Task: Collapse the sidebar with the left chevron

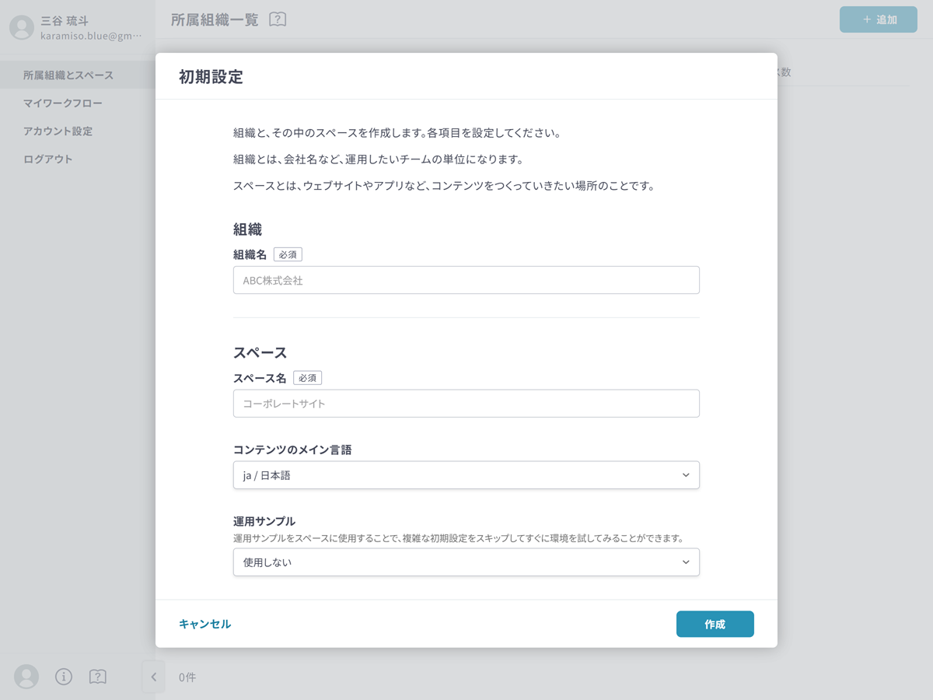Action: coord(153,677)
